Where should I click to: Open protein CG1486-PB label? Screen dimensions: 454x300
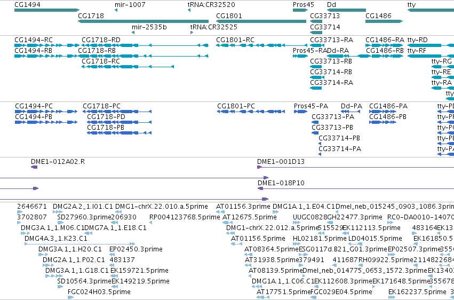click(388, 117)
